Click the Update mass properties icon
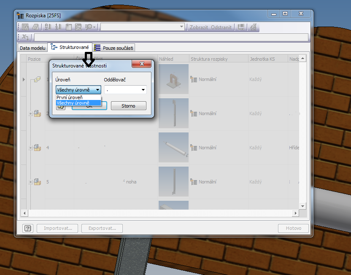Viewport: 351px width, 275px height. [254, 27]
